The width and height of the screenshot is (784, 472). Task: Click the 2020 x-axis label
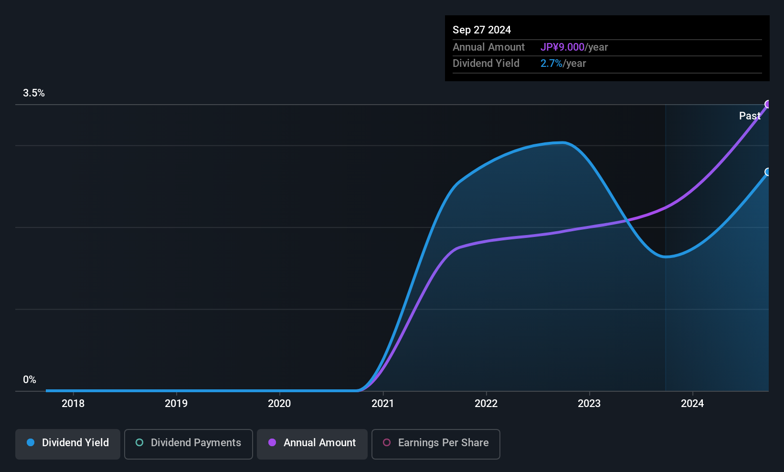click(x=279, y=404)
